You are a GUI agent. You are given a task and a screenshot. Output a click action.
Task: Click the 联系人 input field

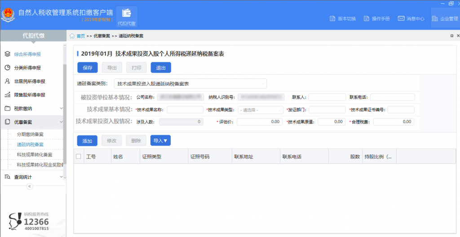327,97
